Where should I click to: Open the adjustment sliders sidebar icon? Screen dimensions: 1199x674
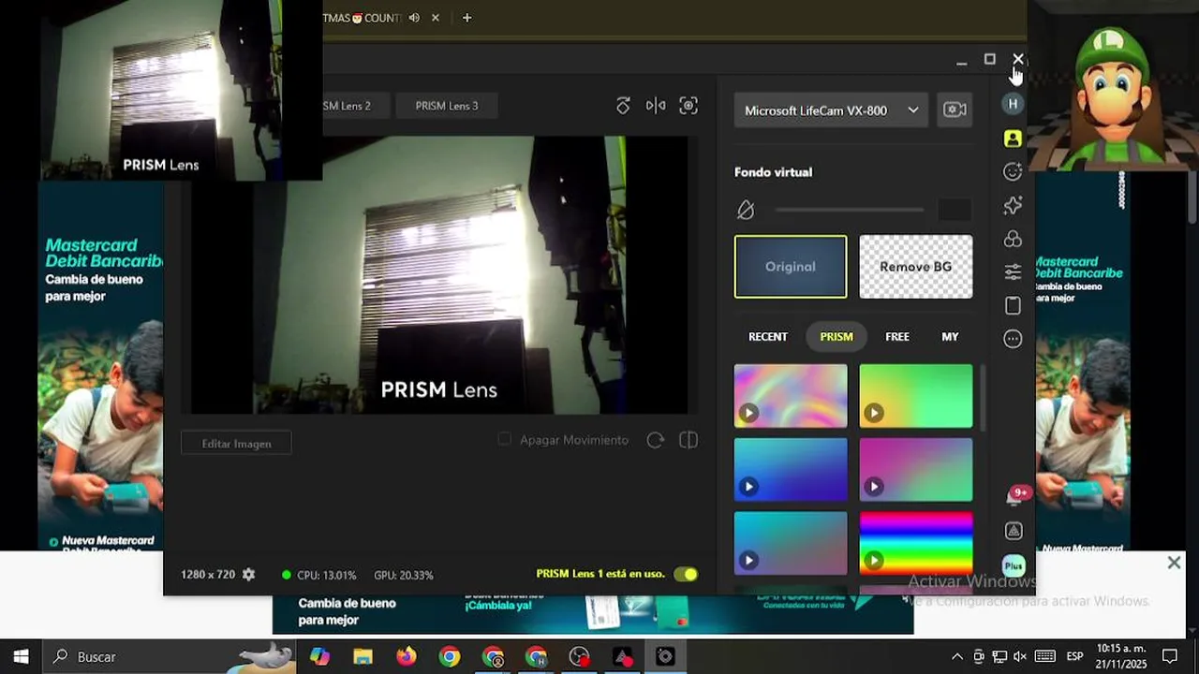[x=1013, y=272]
